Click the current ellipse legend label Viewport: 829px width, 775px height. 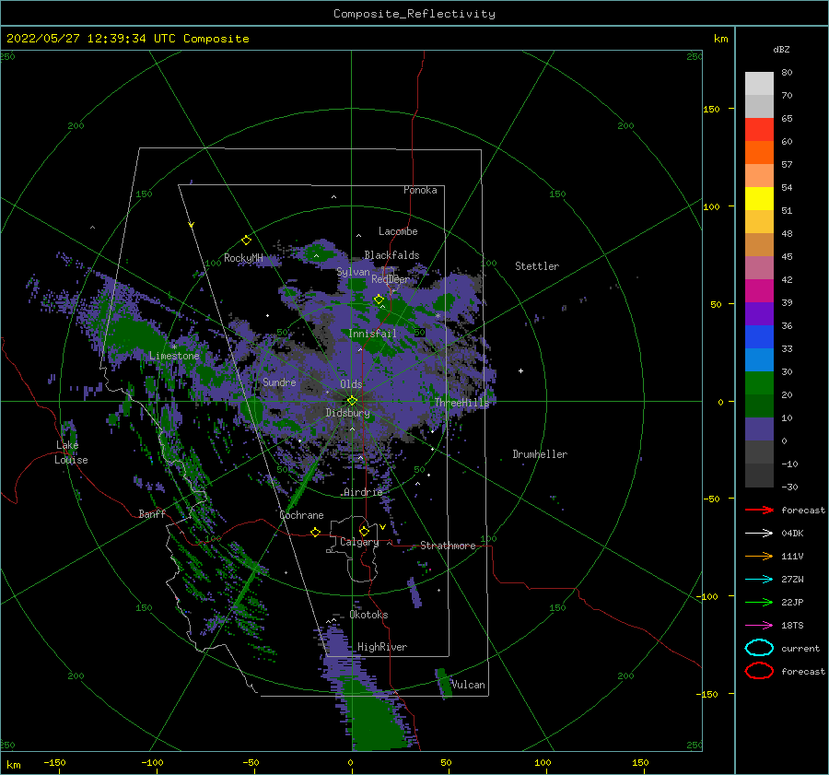coord(800,648)
